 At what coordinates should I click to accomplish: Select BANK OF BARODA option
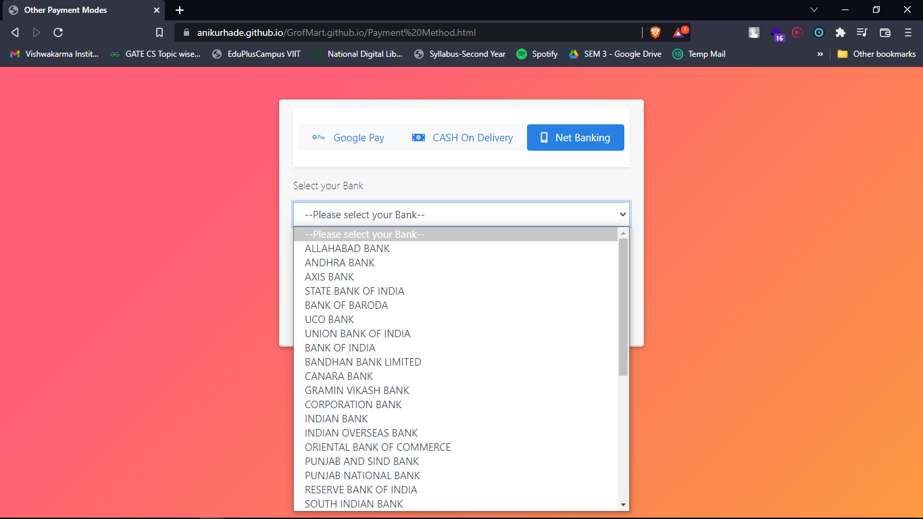pos(456,305)
